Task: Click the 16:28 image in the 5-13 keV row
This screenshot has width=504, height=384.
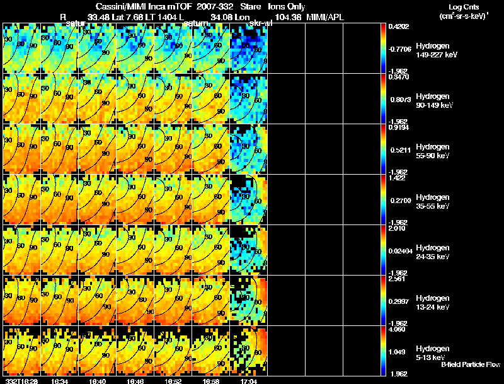Action: pyautogui.click(x=22, y=351)
